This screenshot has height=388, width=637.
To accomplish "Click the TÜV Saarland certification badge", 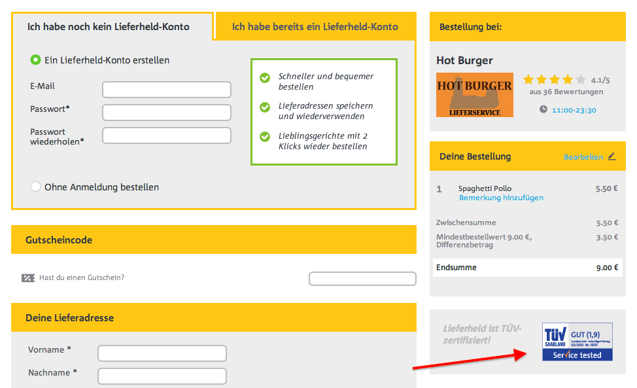I will 577,341.
